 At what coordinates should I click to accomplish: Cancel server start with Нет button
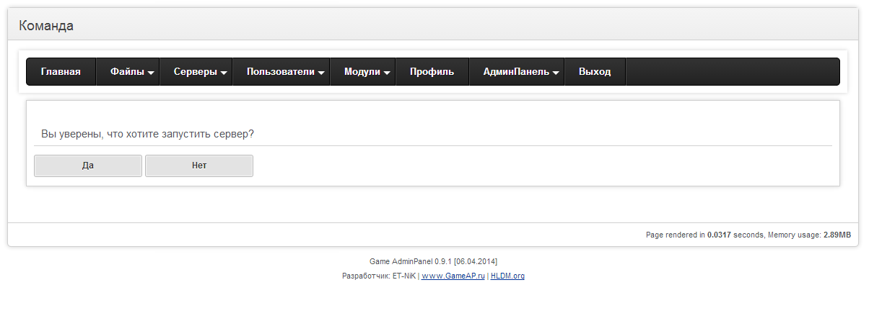pos(199,166)
